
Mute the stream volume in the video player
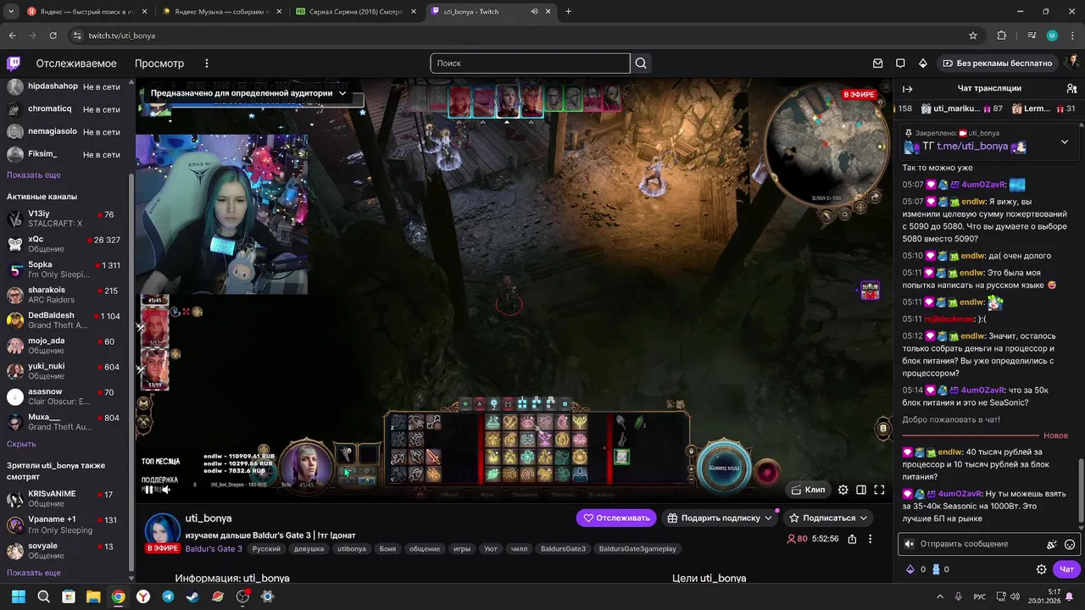click(x=166, y=490)
